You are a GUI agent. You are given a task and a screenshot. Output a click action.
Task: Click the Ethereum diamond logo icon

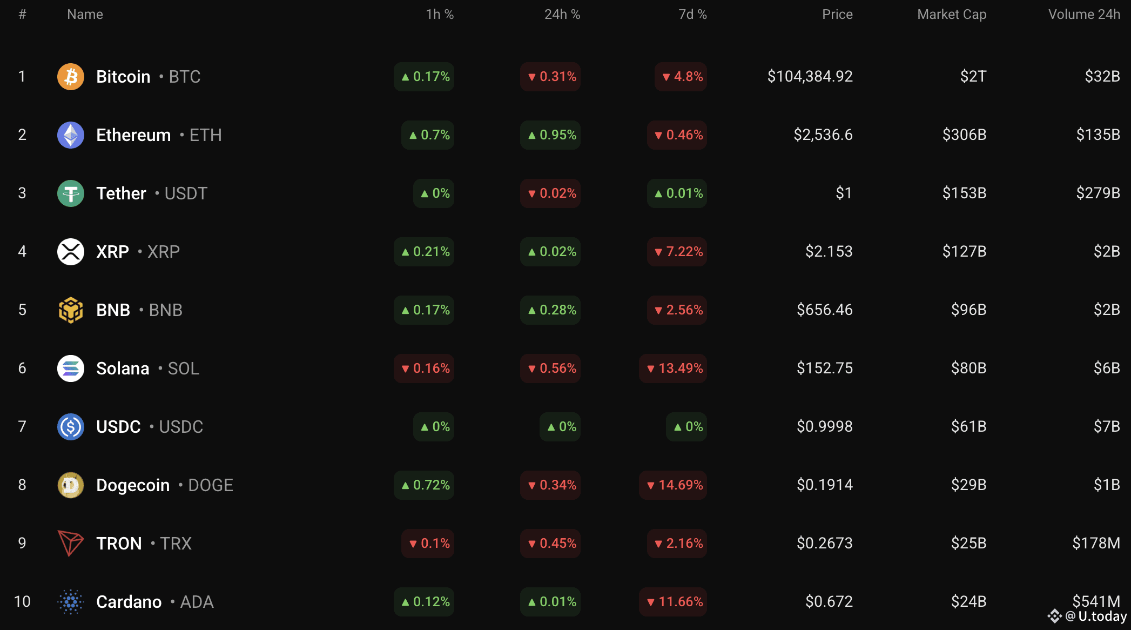pos(71,135)
